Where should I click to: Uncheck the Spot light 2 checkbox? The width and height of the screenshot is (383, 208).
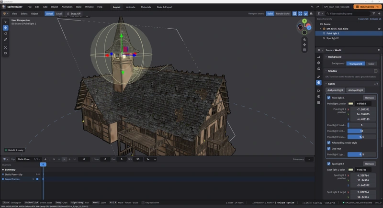[329, 164]
